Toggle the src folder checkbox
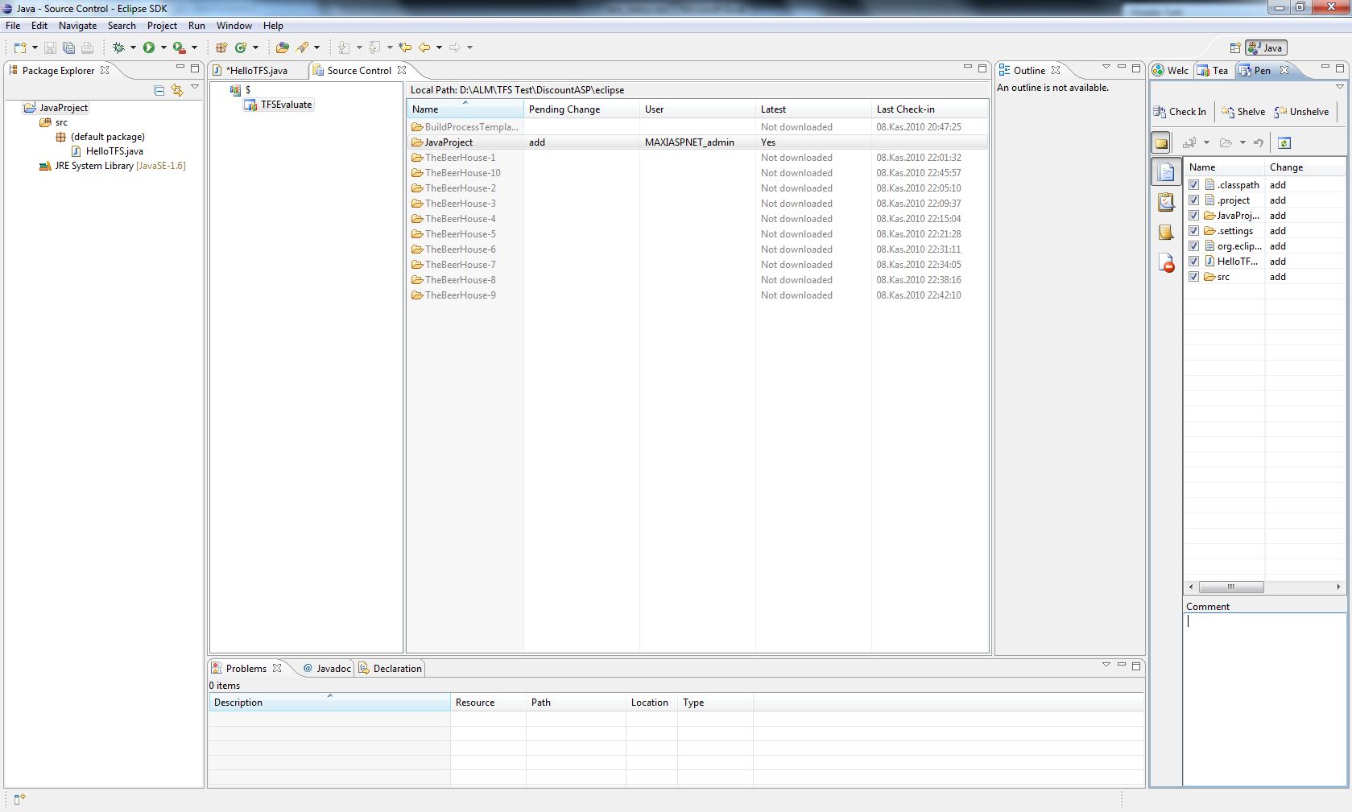 tap(1194, 277)
